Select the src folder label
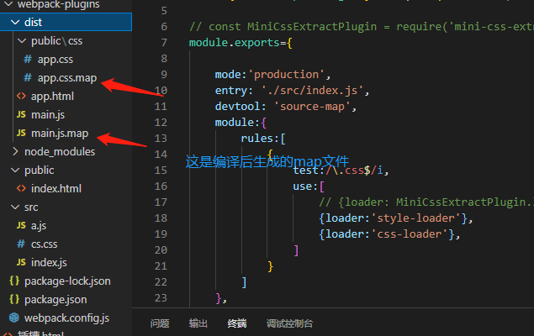Screen dimensions: 534x336 coord(31,207)
